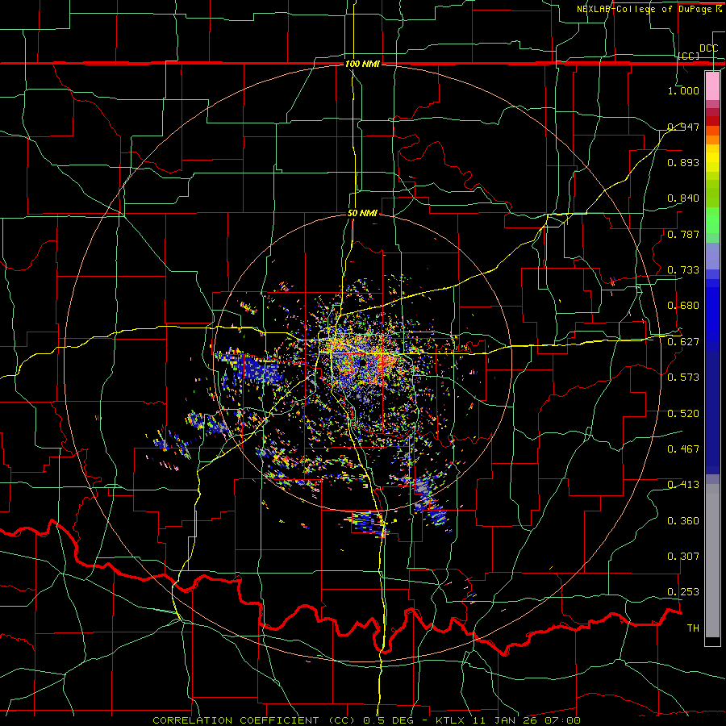Screen dimensions: 726x726
Task: Click the 0.680 color scale value
Action: [x=683, y=306]
